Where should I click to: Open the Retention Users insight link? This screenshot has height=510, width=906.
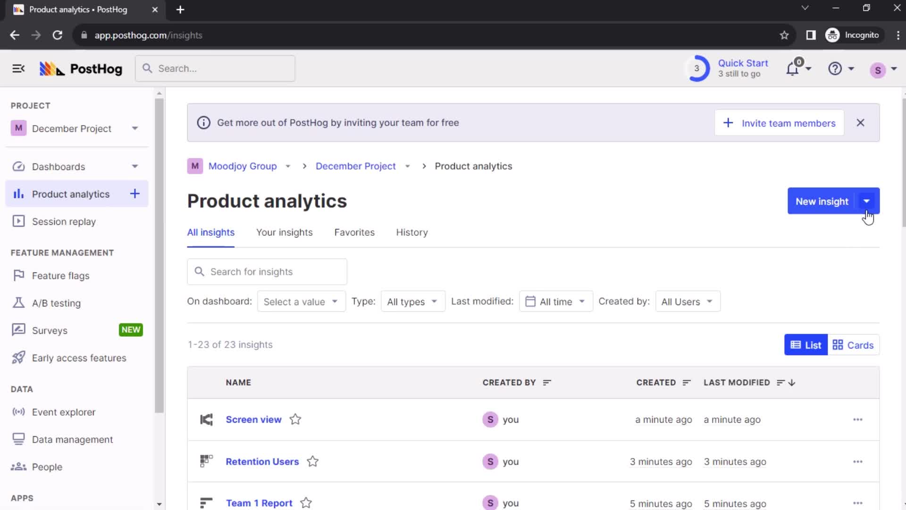pyautogui.click(x=262, y=461)
